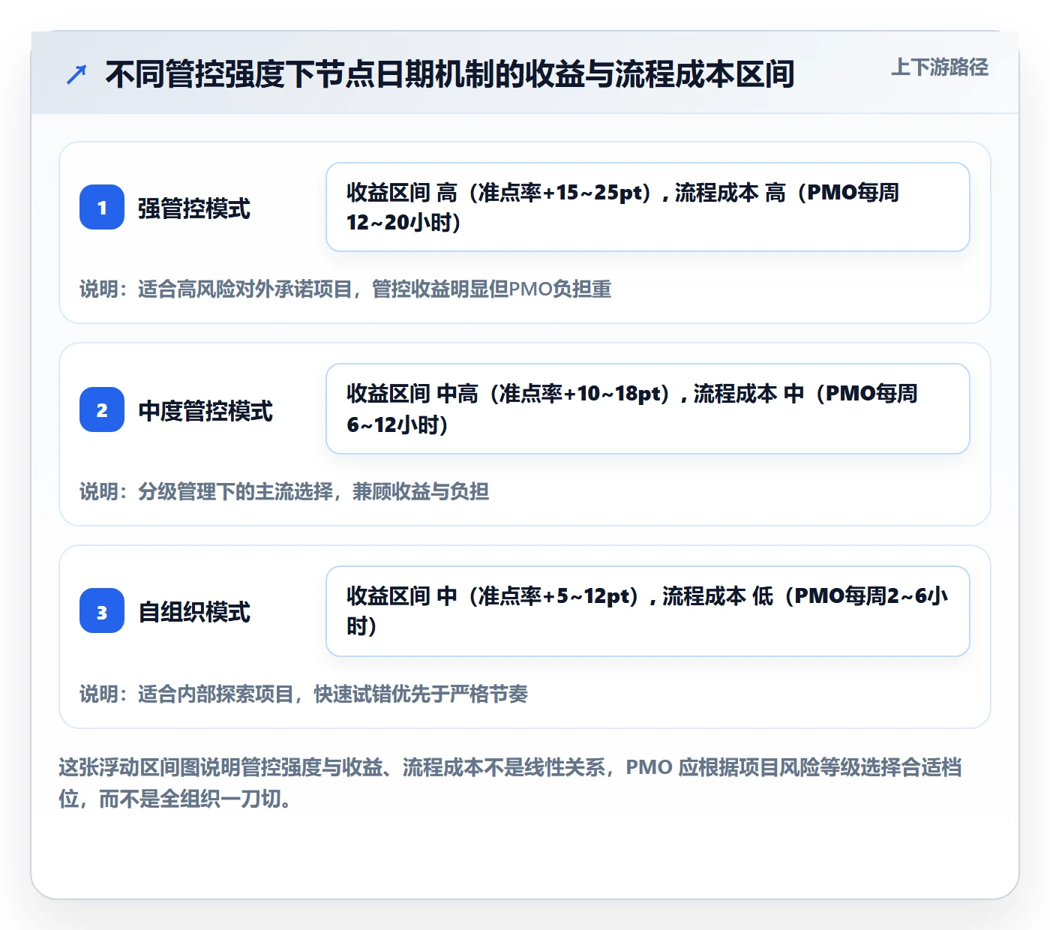
Task: Select the 强管控模式 label
Action: pos(193,208)
